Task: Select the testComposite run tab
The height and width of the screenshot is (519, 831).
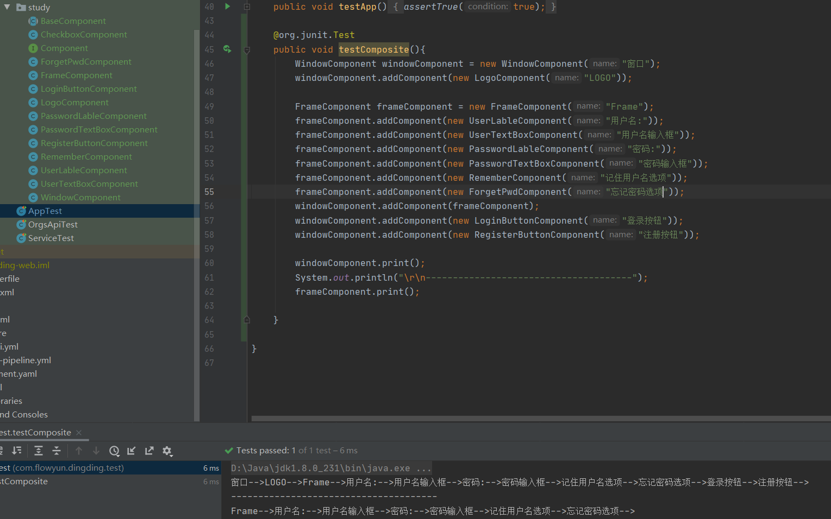Action: point(36,433)
